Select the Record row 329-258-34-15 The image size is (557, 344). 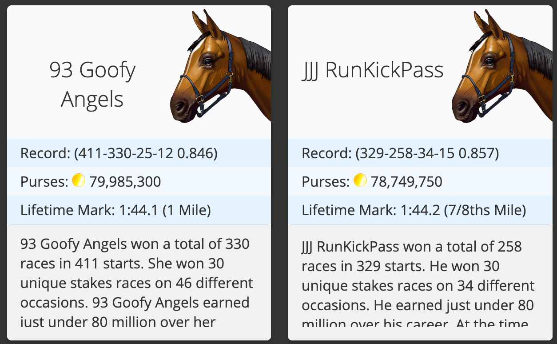420,153
